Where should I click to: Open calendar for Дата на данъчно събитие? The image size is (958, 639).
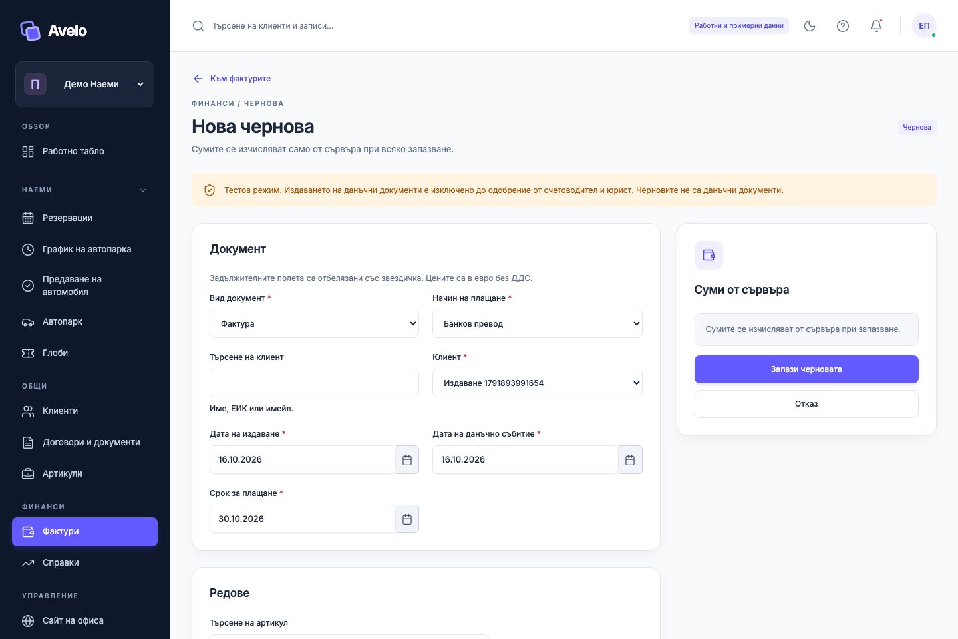pyautogui.click(x=630, y=460)
